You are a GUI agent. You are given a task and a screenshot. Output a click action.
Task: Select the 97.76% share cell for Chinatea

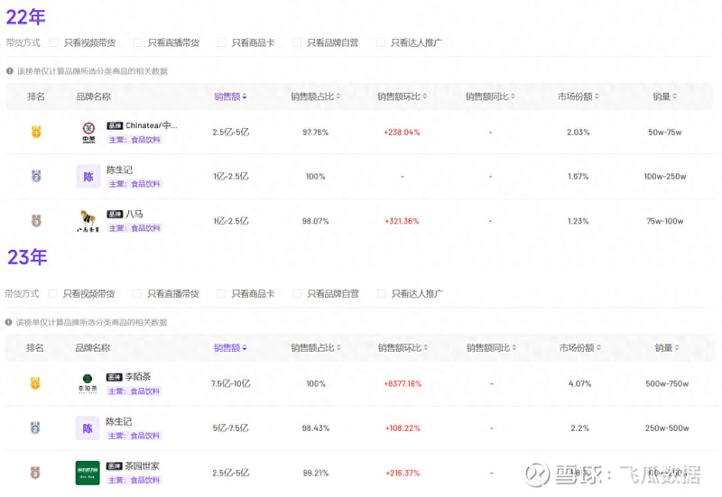315,132
